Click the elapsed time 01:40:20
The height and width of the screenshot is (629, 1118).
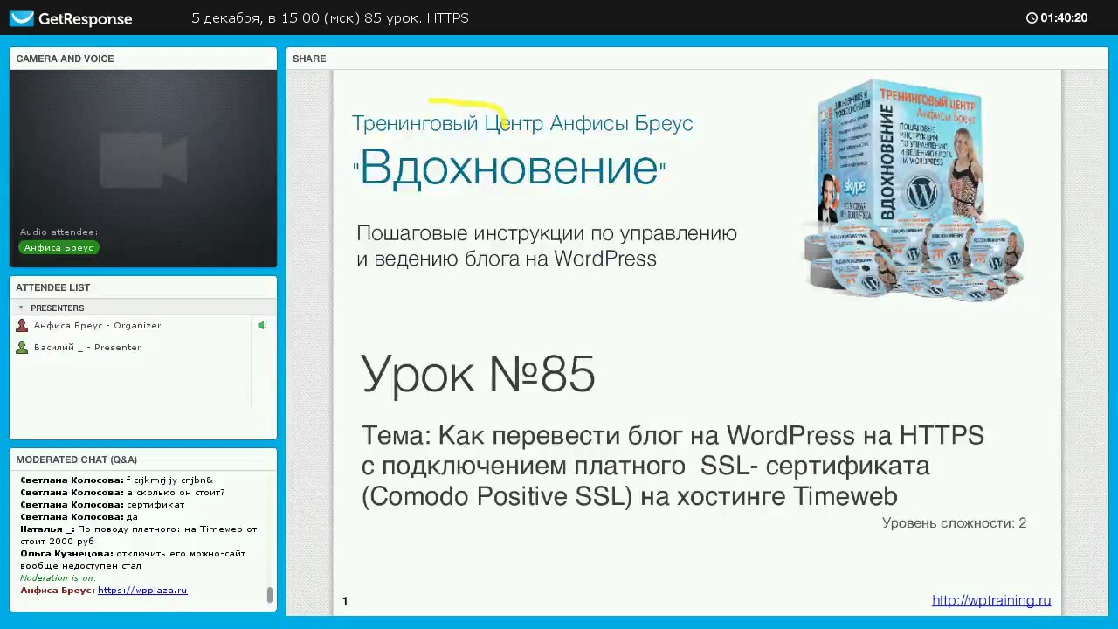(1064, 17)
